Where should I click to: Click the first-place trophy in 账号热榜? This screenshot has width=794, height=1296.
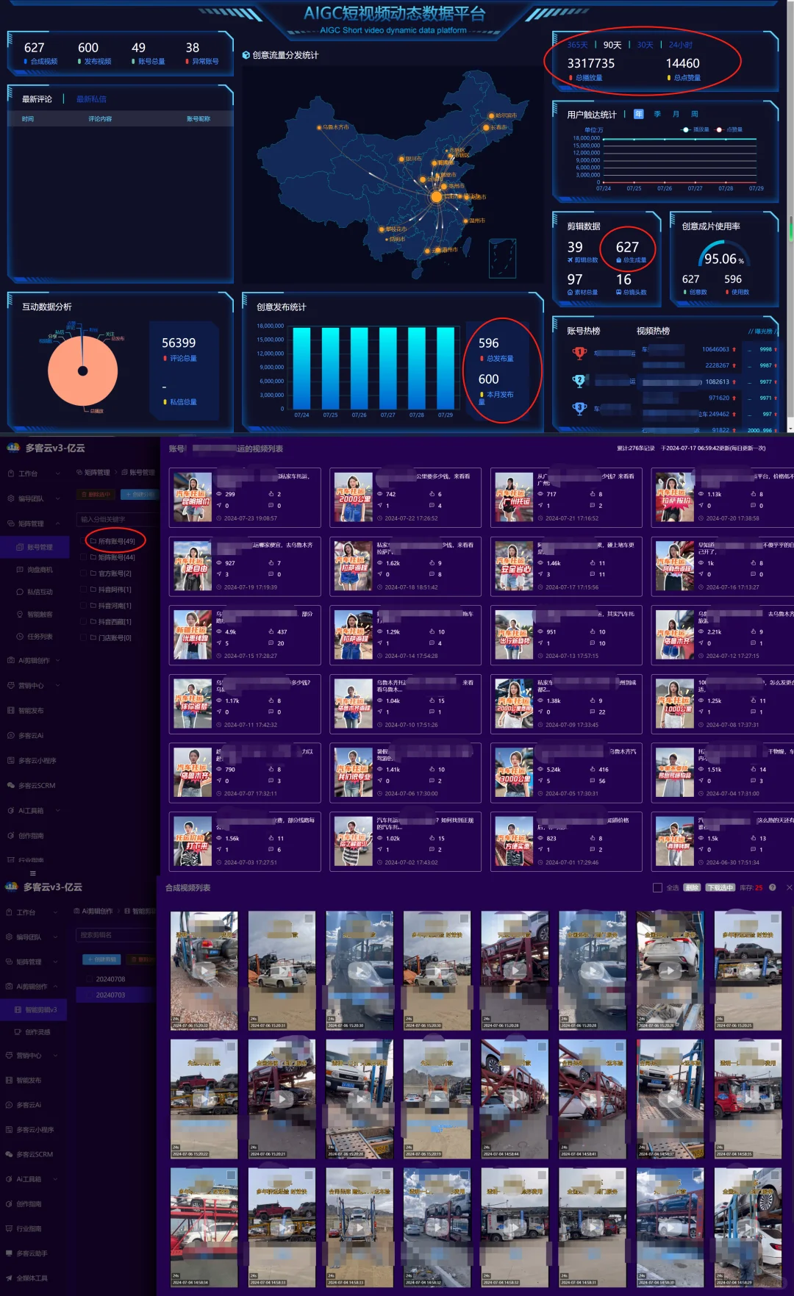pyautogui.click(x=579, y=353)
